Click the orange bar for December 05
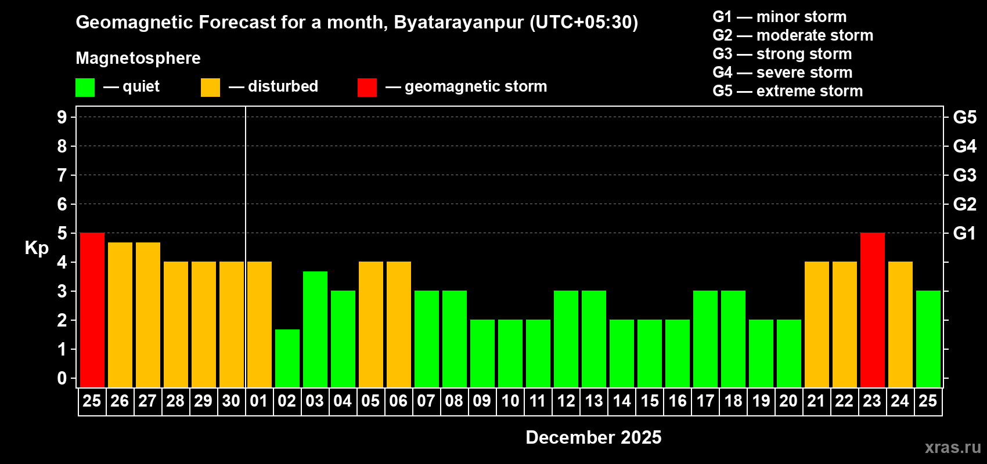987x464 pixels. coord(371,325)
